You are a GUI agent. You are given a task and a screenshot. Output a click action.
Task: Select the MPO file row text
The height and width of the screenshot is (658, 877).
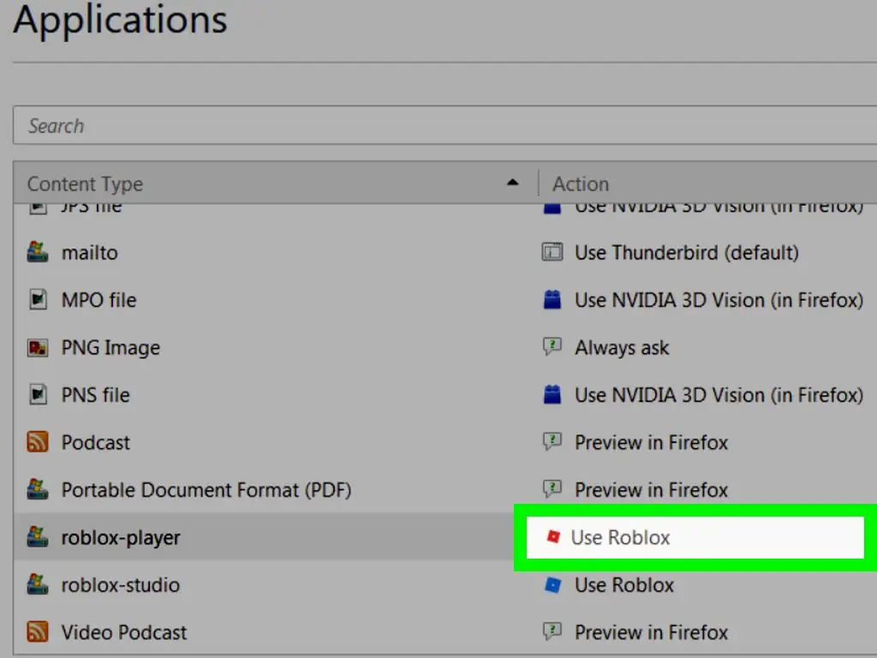click(99, 301)
